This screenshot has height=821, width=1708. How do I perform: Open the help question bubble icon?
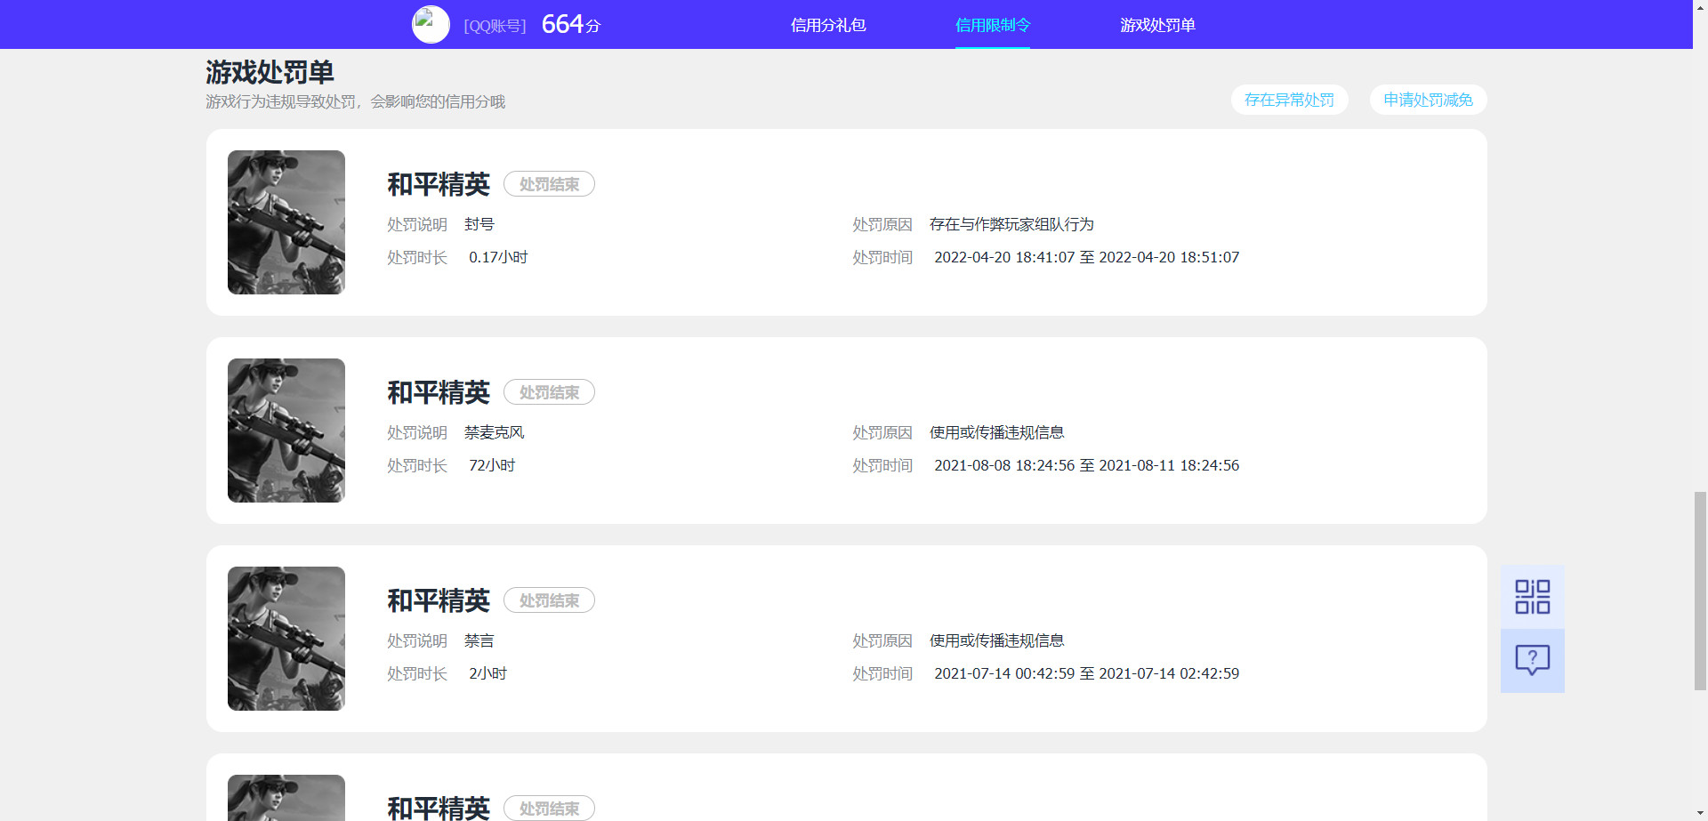[x=1532, y=661]
